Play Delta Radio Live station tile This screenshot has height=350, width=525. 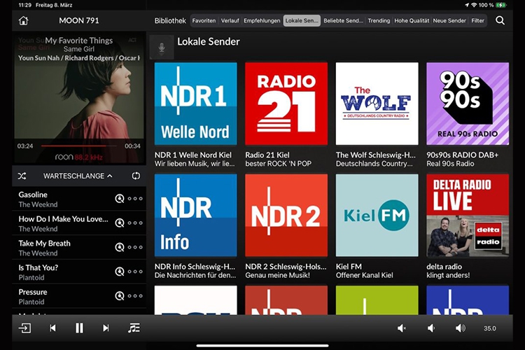(468, 215)
